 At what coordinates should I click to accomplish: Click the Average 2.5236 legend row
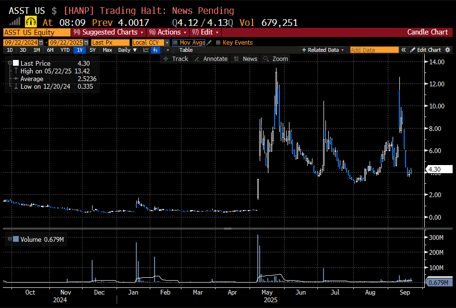click(x=55, y=79)
